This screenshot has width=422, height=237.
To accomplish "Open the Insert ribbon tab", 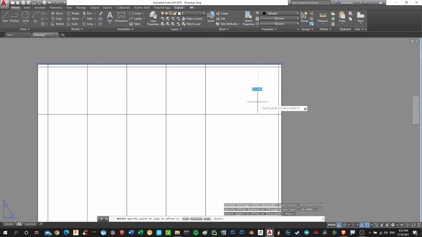I will point(27,8).
